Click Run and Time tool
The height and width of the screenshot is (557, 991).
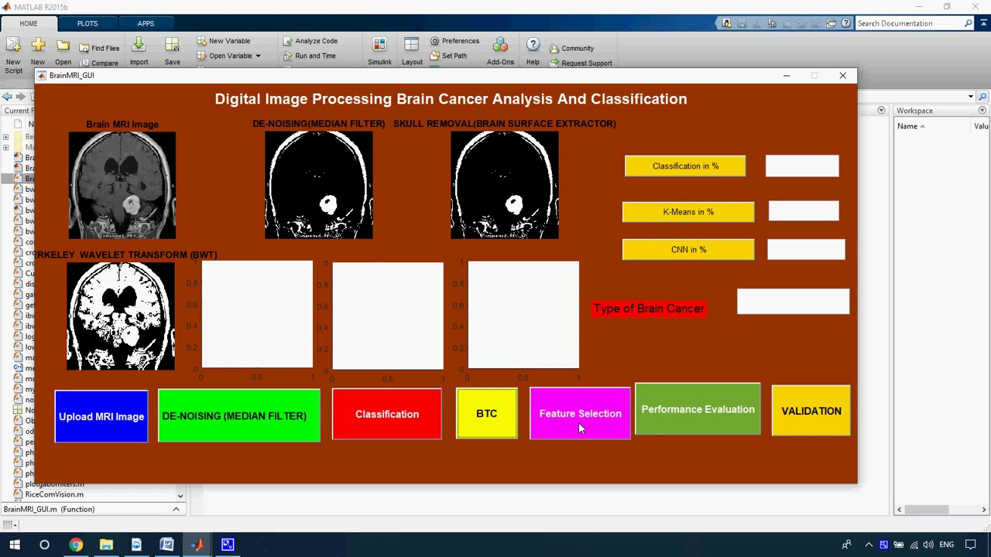pos(309,56)
